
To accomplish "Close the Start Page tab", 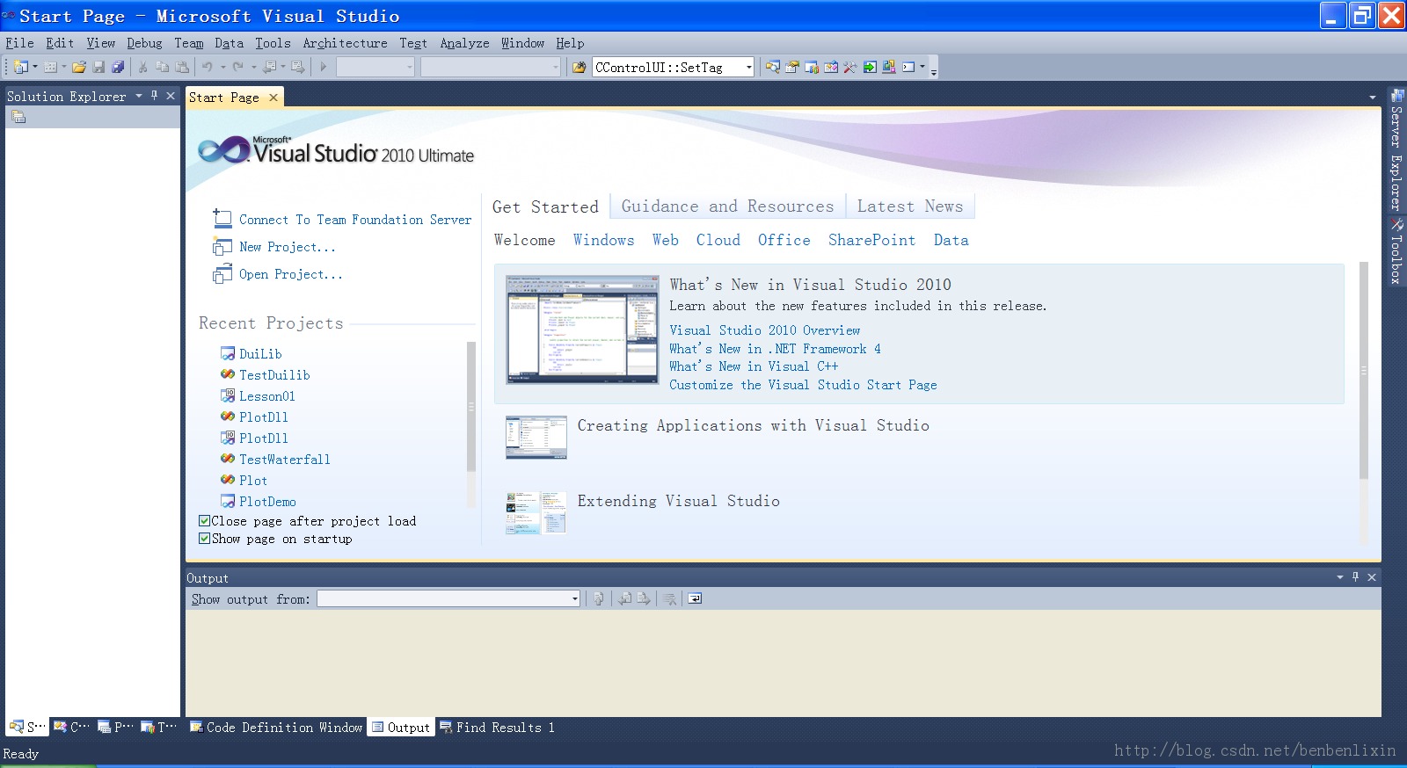I will pyautogui.click(x=273, y=98).
